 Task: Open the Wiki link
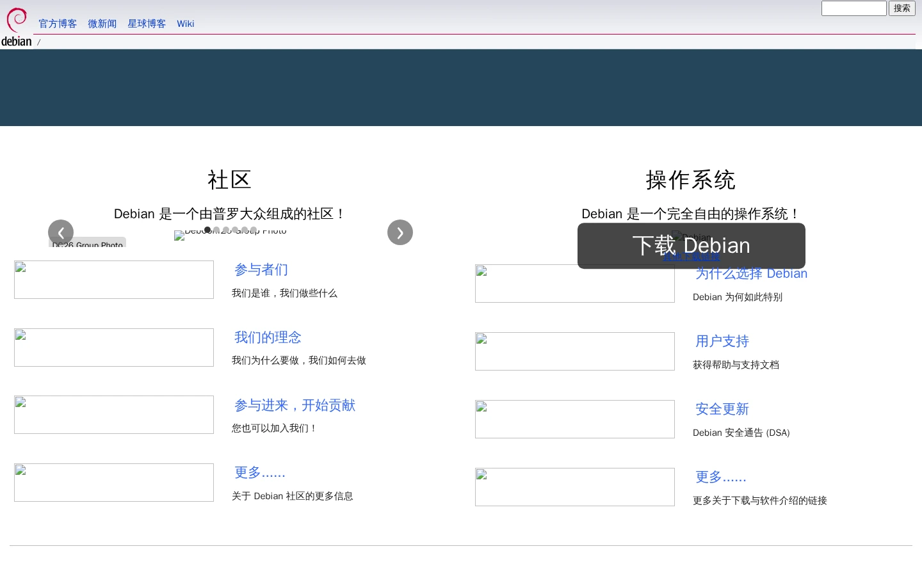pyautogui.click(x=186, y=24)
